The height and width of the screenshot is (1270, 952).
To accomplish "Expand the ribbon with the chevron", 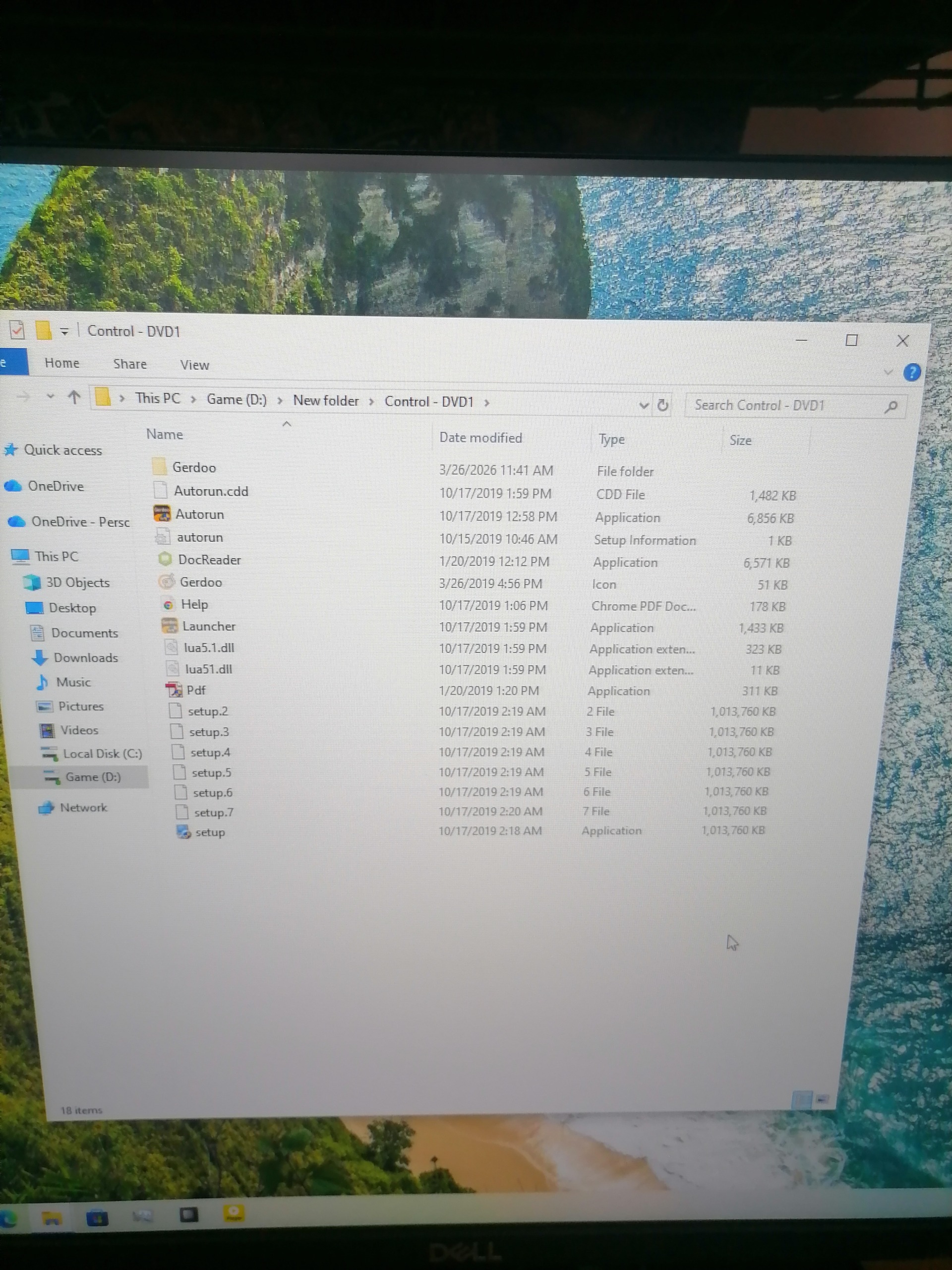I will 888,372.
